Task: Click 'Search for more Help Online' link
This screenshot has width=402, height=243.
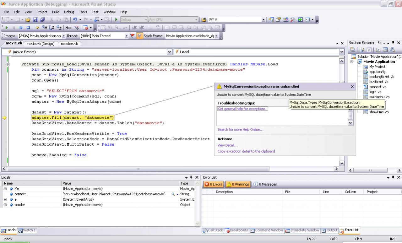Action: [240, 130]
